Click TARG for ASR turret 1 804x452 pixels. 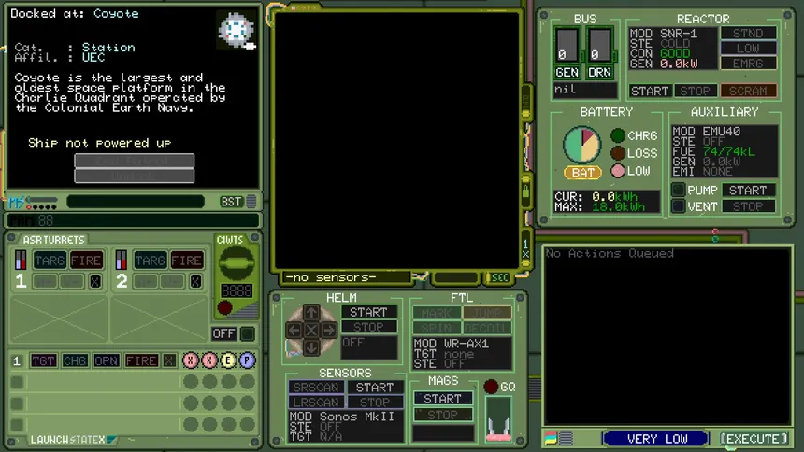coord(50,261)
